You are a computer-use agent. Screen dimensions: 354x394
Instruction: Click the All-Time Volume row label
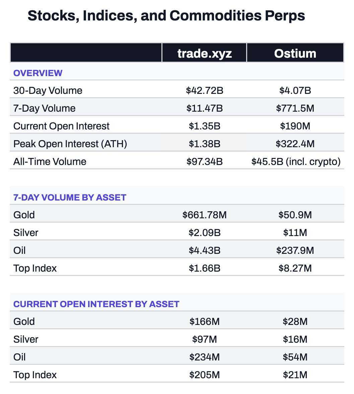click(x=50, y=162)
